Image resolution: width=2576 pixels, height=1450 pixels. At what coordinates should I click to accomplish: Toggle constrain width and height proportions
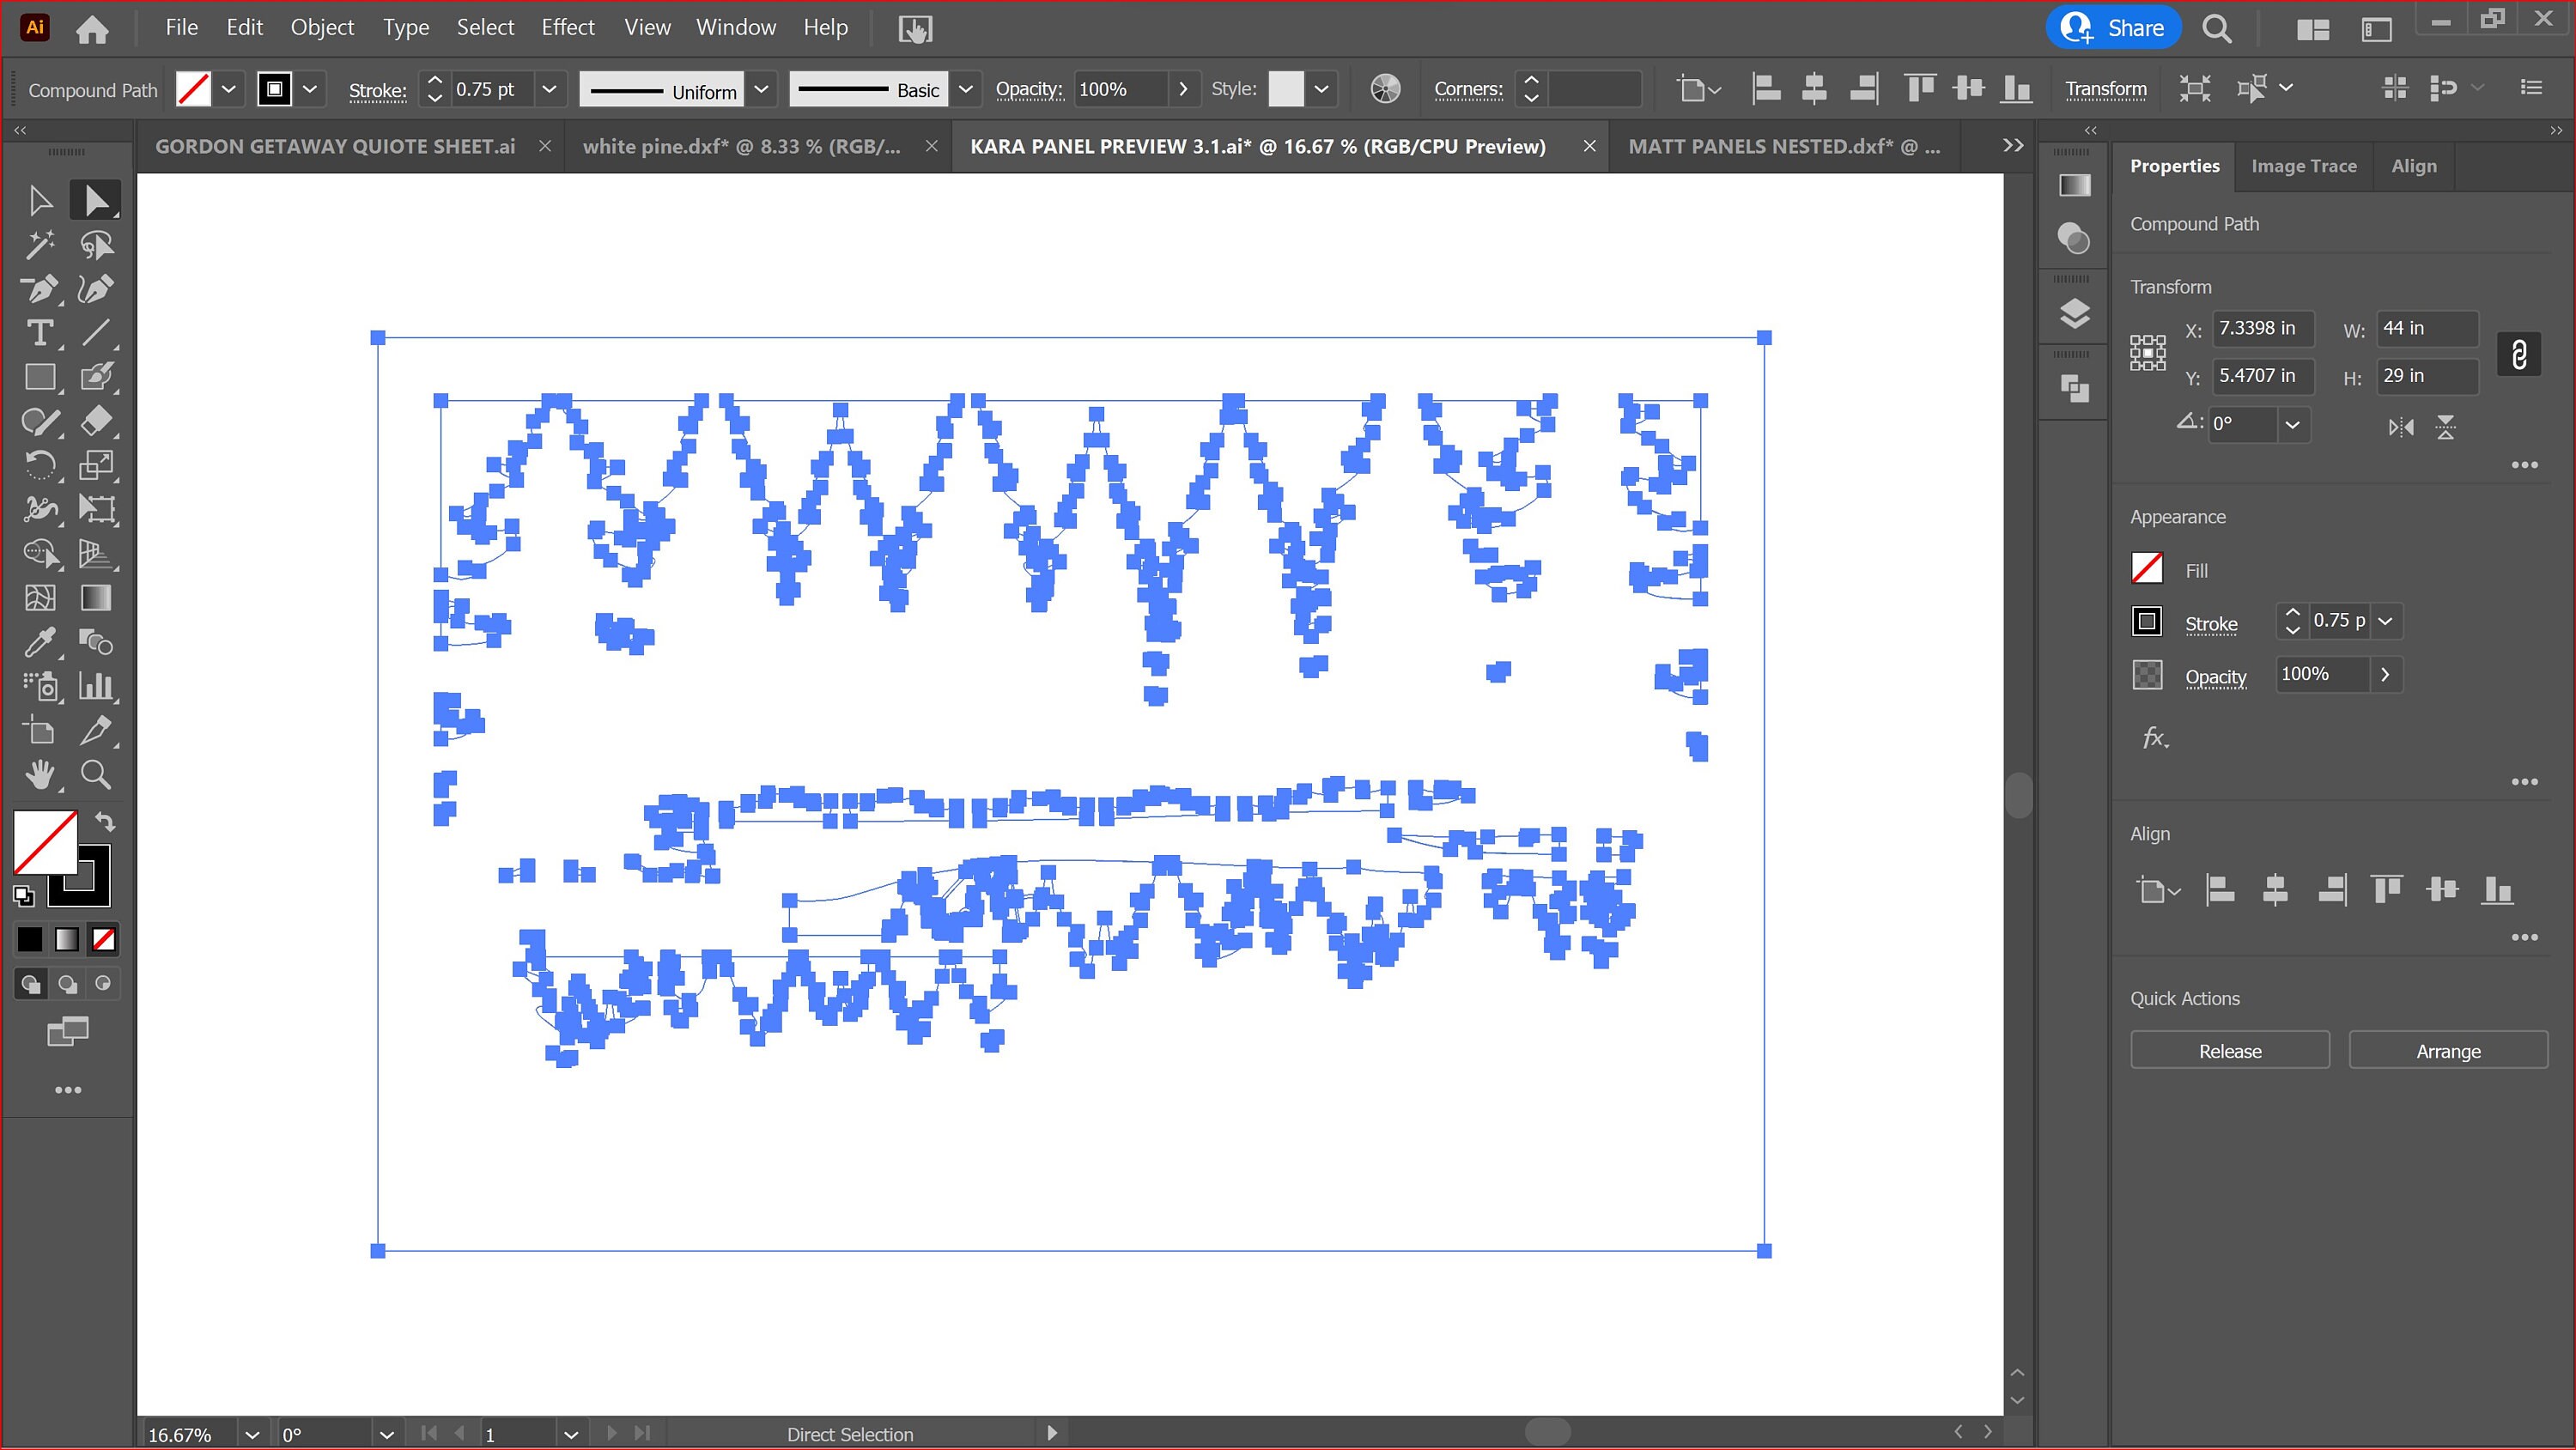point(2519,353)
